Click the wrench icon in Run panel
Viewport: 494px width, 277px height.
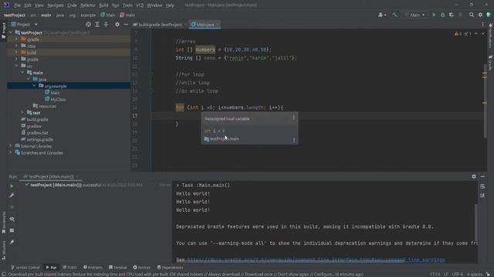12,195
